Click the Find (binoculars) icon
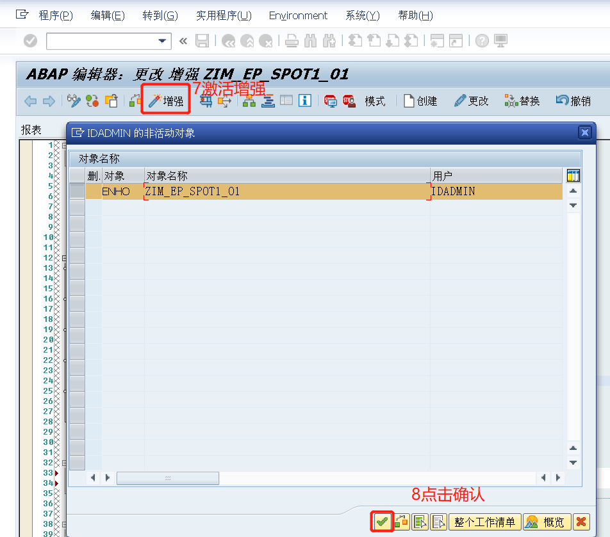Image resolution: width=610 pixels, height=537 pixels. [311, 40]
